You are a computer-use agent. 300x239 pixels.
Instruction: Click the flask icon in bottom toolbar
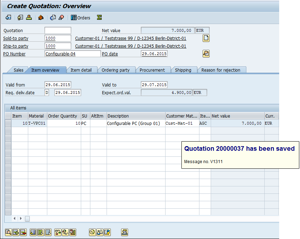100,232
